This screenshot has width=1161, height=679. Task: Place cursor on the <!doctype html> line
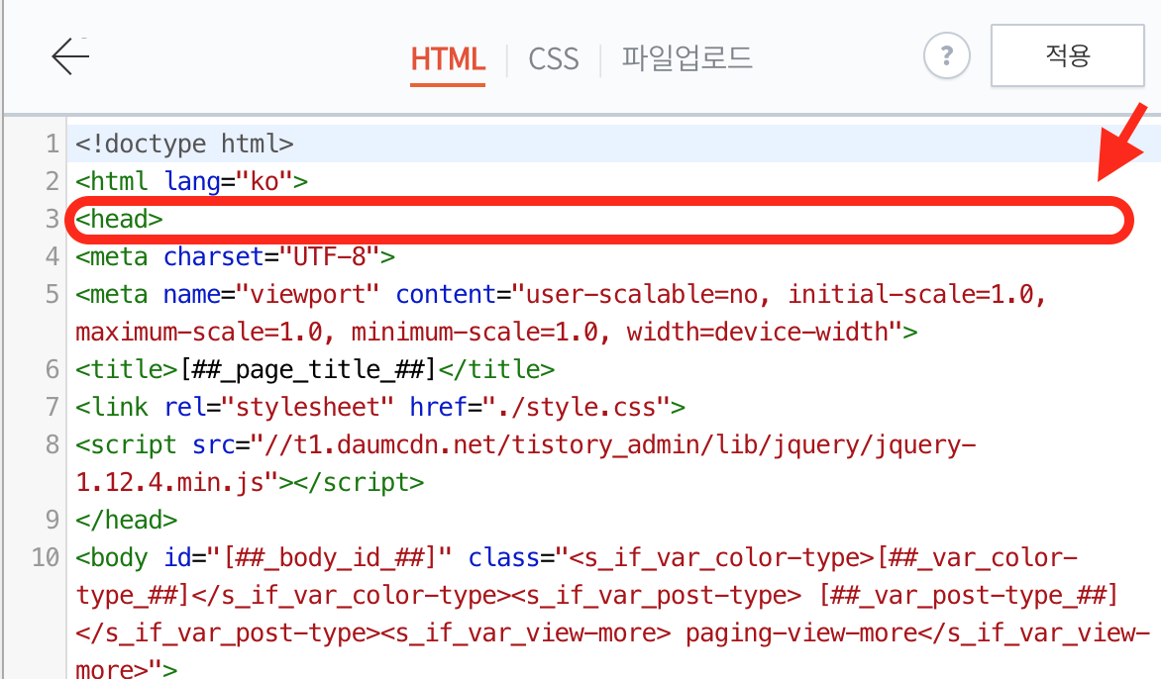tap(184, 144)
